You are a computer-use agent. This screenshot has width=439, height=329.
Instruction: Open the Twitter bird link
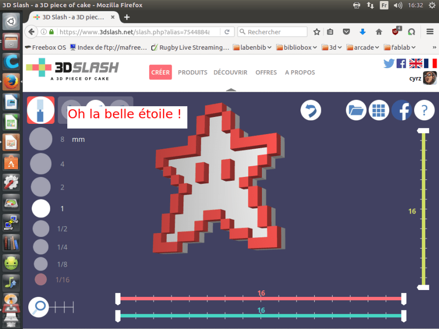(389, 63)
